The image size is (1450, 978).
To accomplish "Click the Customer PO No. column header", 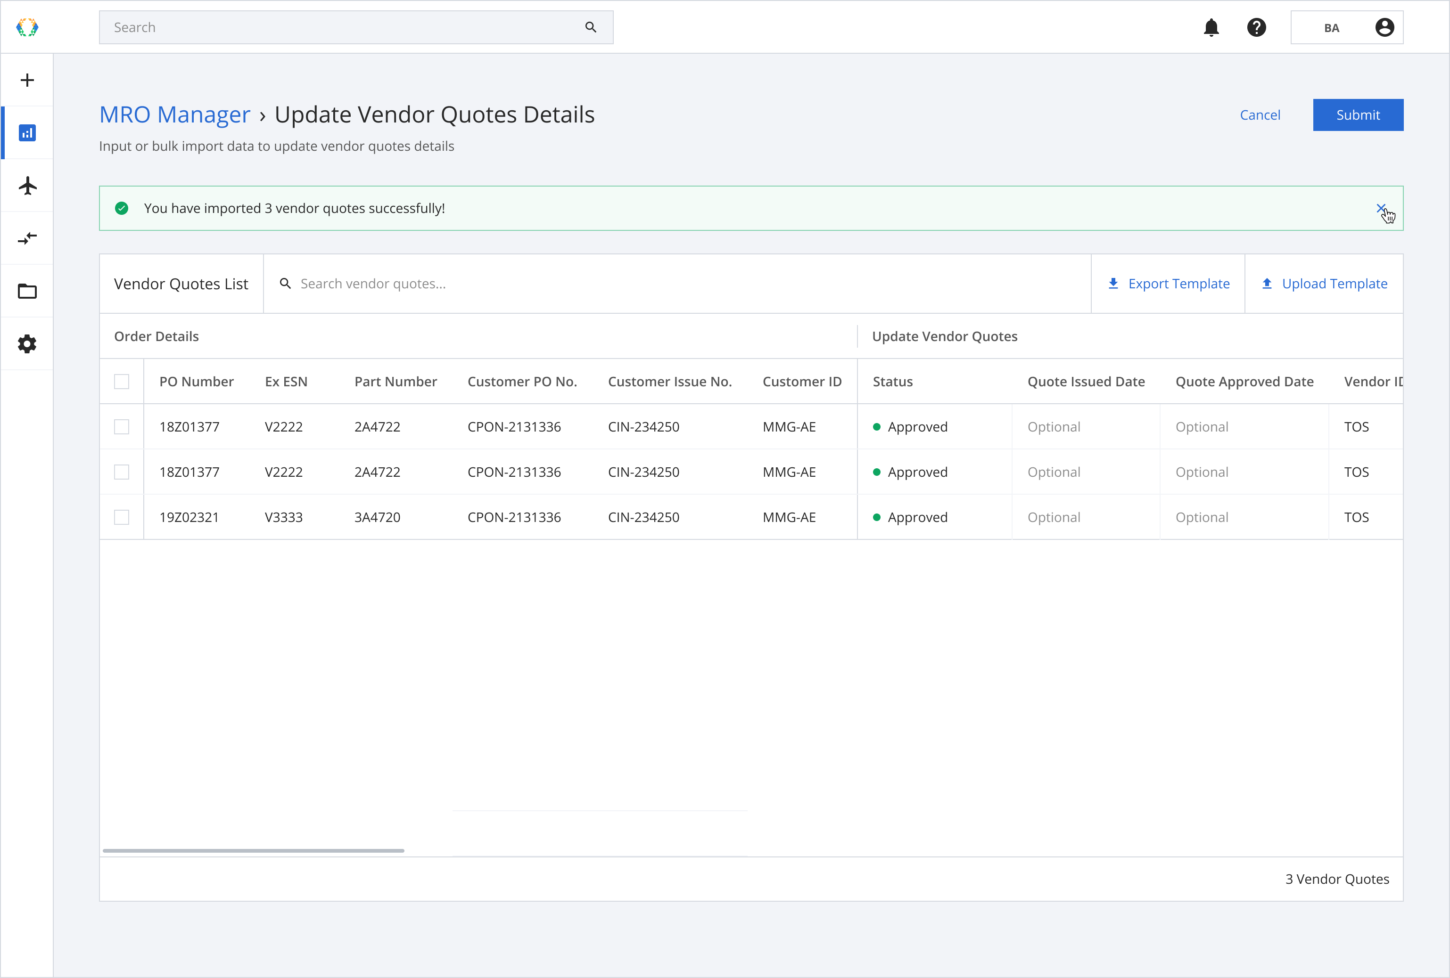I will (x=522, y=382).
